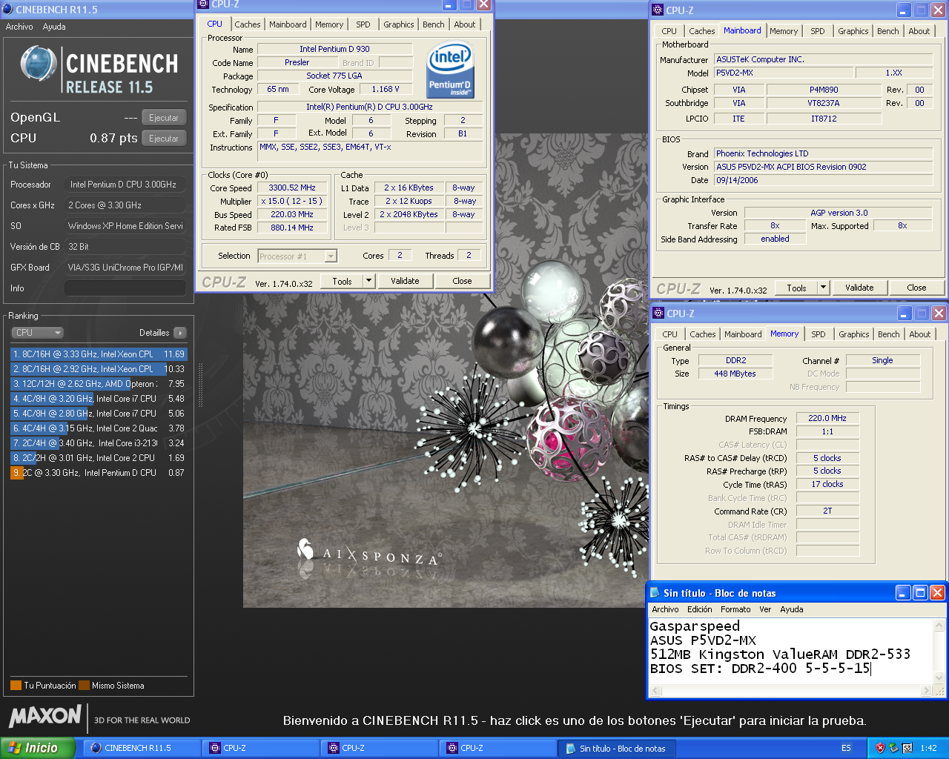Click the Detailles arrow icon in Ranking
The image size is (949, 759).
point(180,333)
